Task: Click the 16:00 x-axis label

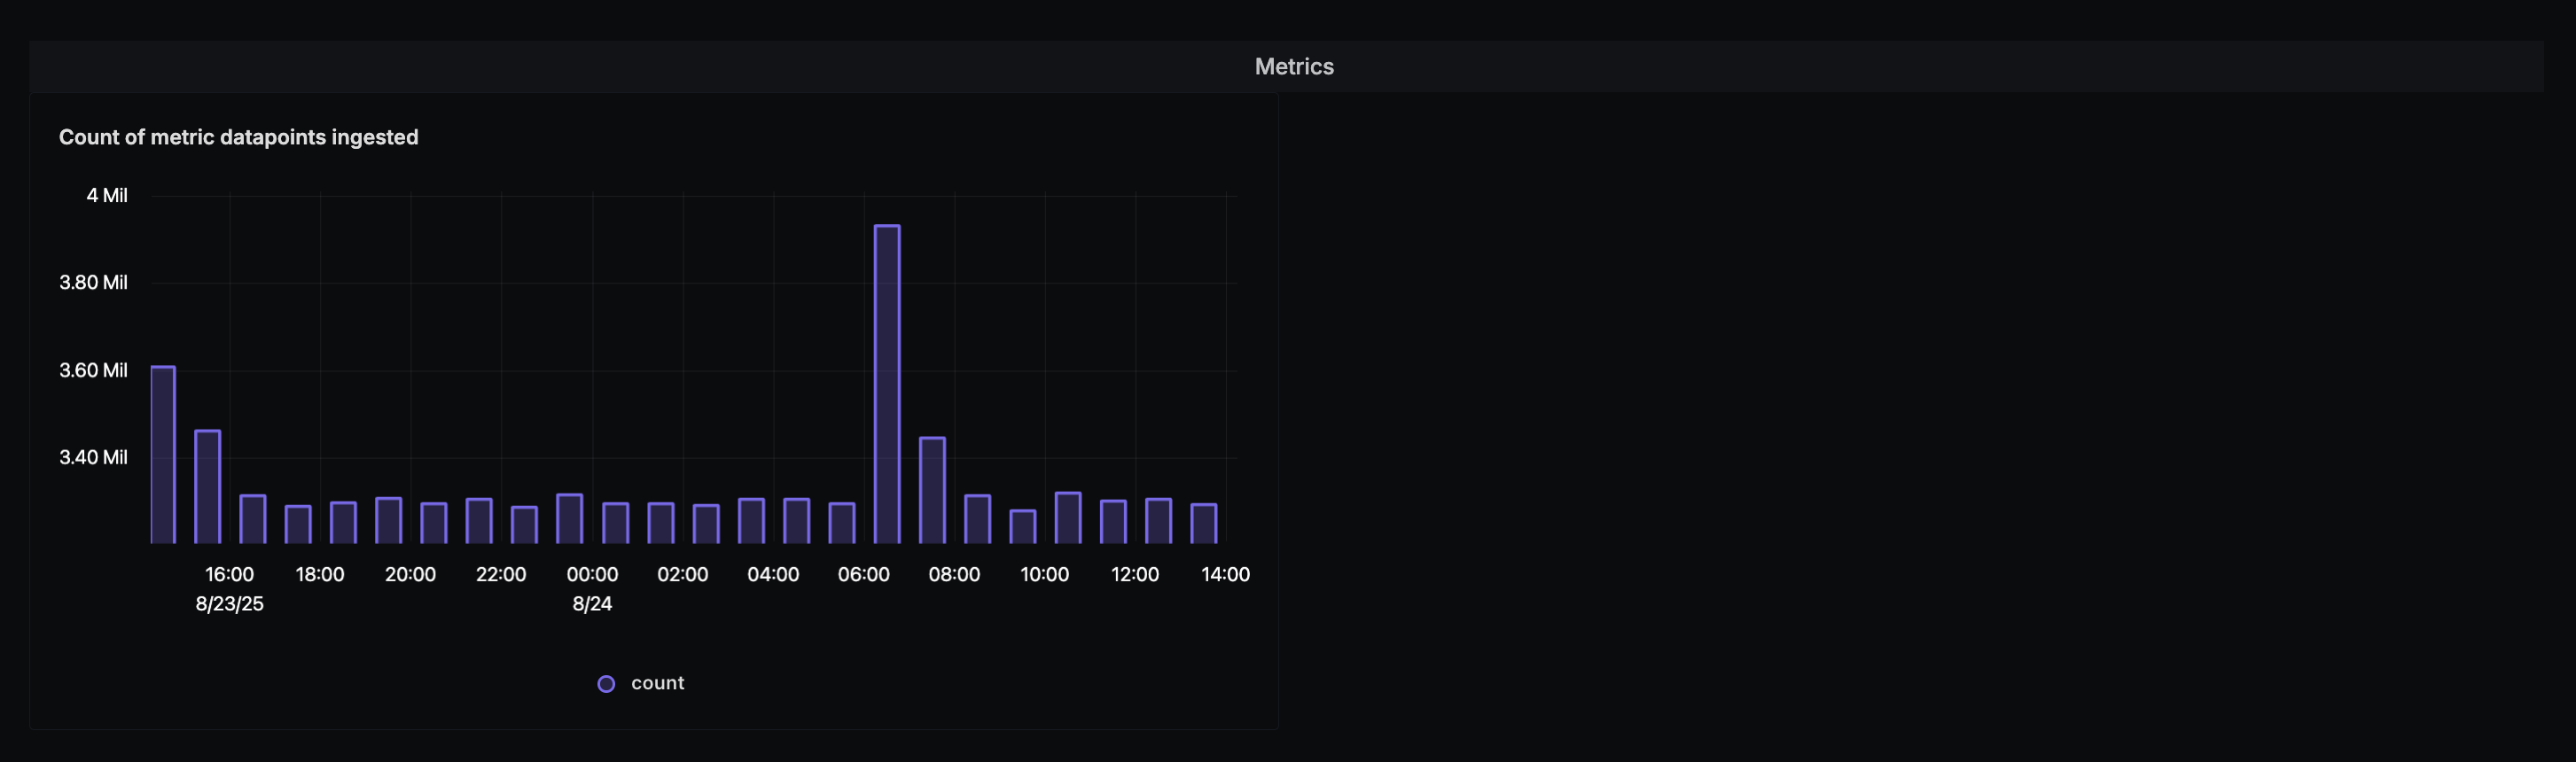Action: tap(230, 574)
